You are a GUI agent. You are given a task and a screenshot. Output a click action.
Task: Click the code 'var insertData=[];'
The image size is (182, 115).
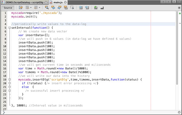click(34, 35)
